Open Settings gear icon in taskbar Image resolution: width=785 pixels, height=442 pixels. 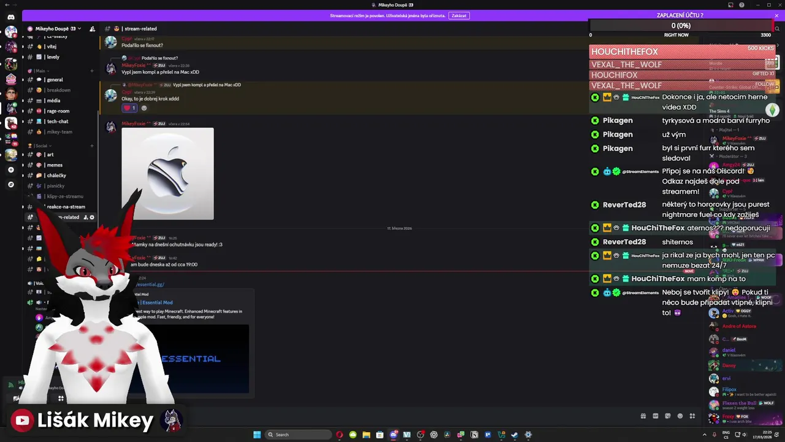[528, 435]
